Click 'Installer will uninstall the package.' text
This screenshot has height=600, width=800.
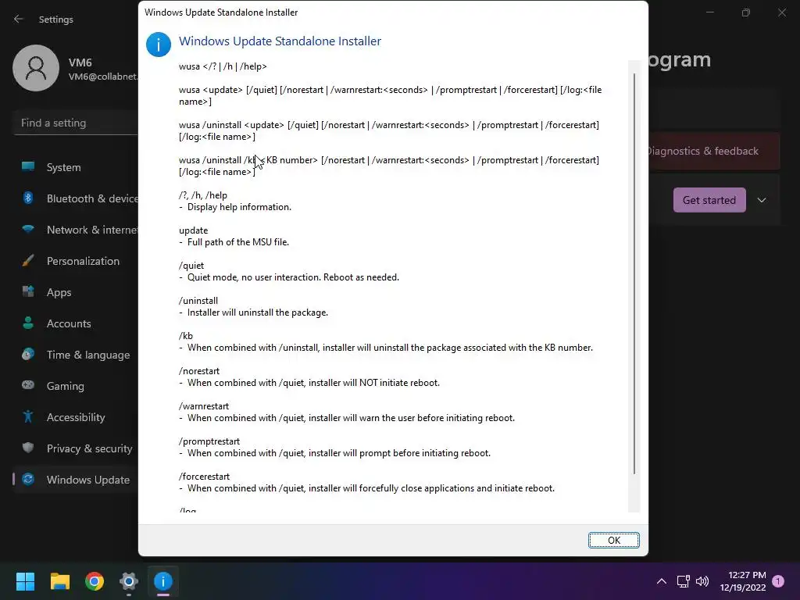[258, 312]
